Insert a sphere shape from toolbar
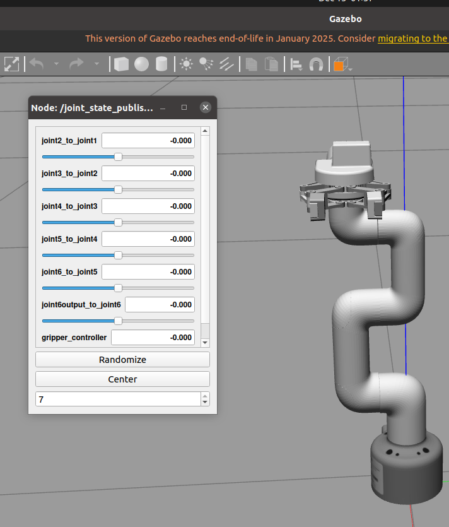 pos(141,64)
